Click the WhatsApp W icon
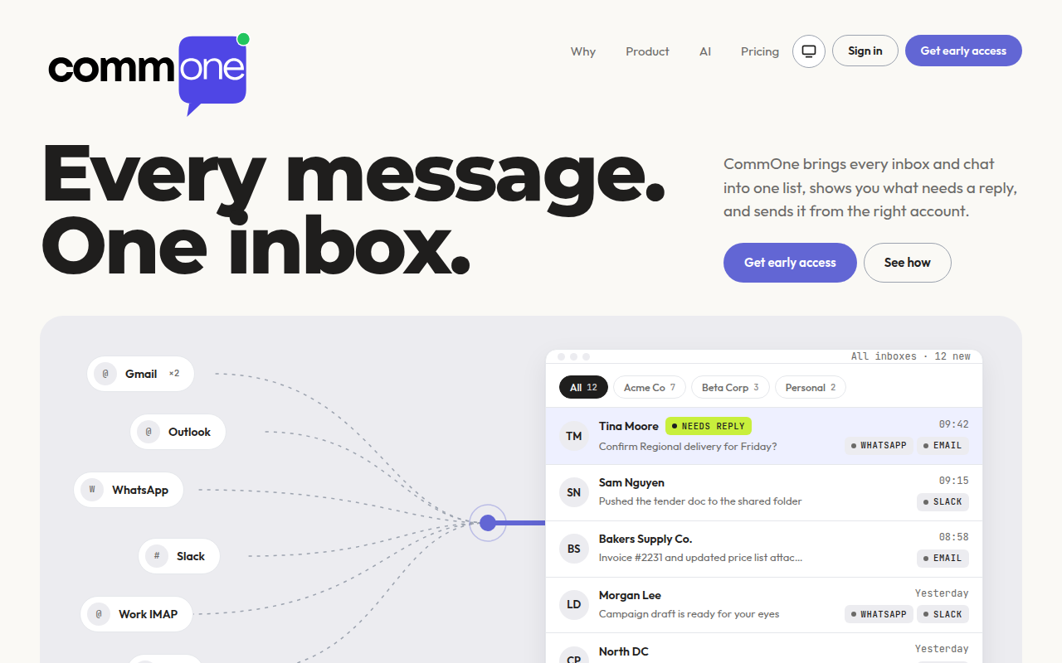Image resolution: width=1062 pixels, height=663 pixels. click(x=92, y=490)
